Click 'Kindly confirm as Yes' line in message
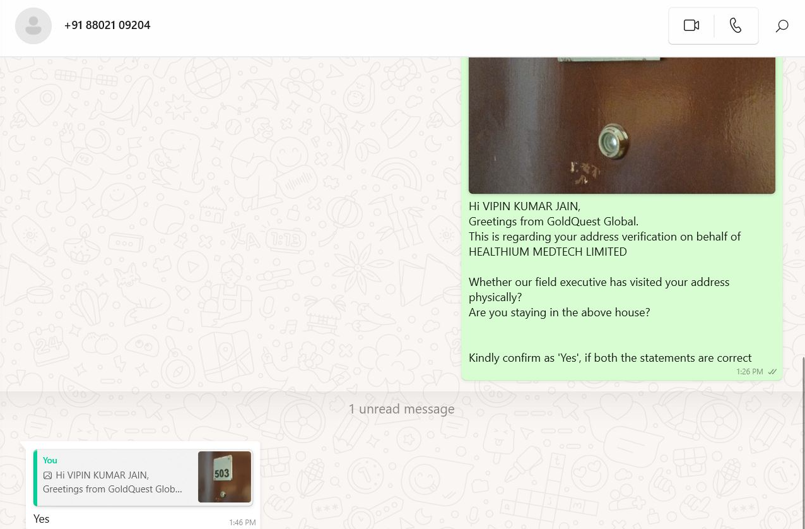Image resolution: width=805 pixels, height=529 pixels. click(x=610, y=358)
